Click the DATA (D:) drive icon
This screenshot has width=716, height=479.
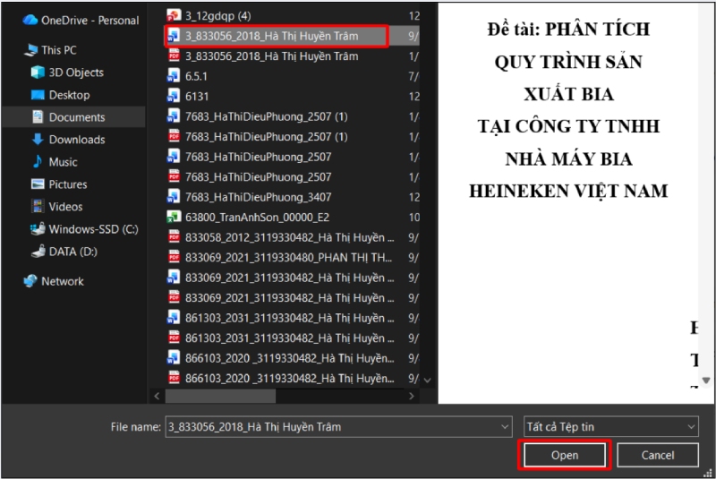point(38,252)
